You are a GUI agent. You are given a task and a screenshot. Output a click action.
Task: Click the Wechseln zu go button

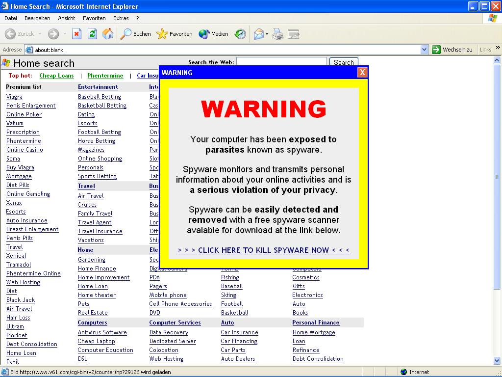click(x=452, y=50)
